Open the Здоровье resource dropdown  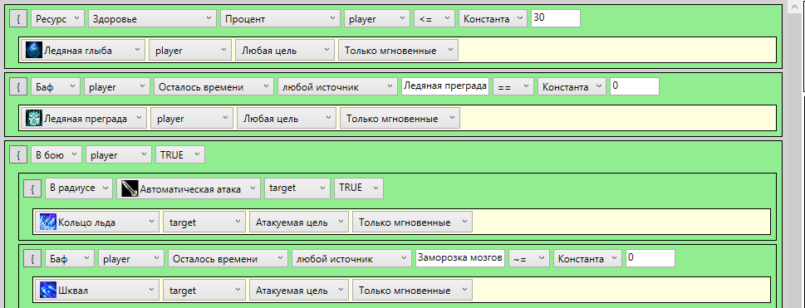click(153, 18)
